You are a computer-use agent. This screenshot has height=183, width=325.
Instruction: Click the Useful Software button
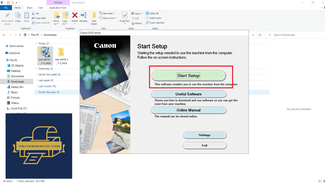pos(188,94)
